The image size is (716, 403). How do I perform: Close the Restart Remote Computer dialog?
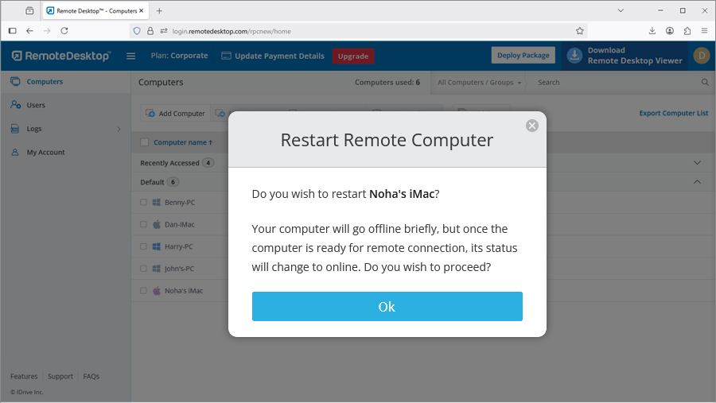(x=532, y=126)
